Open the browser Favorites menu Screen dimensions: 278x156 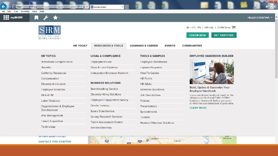[25, 11]
